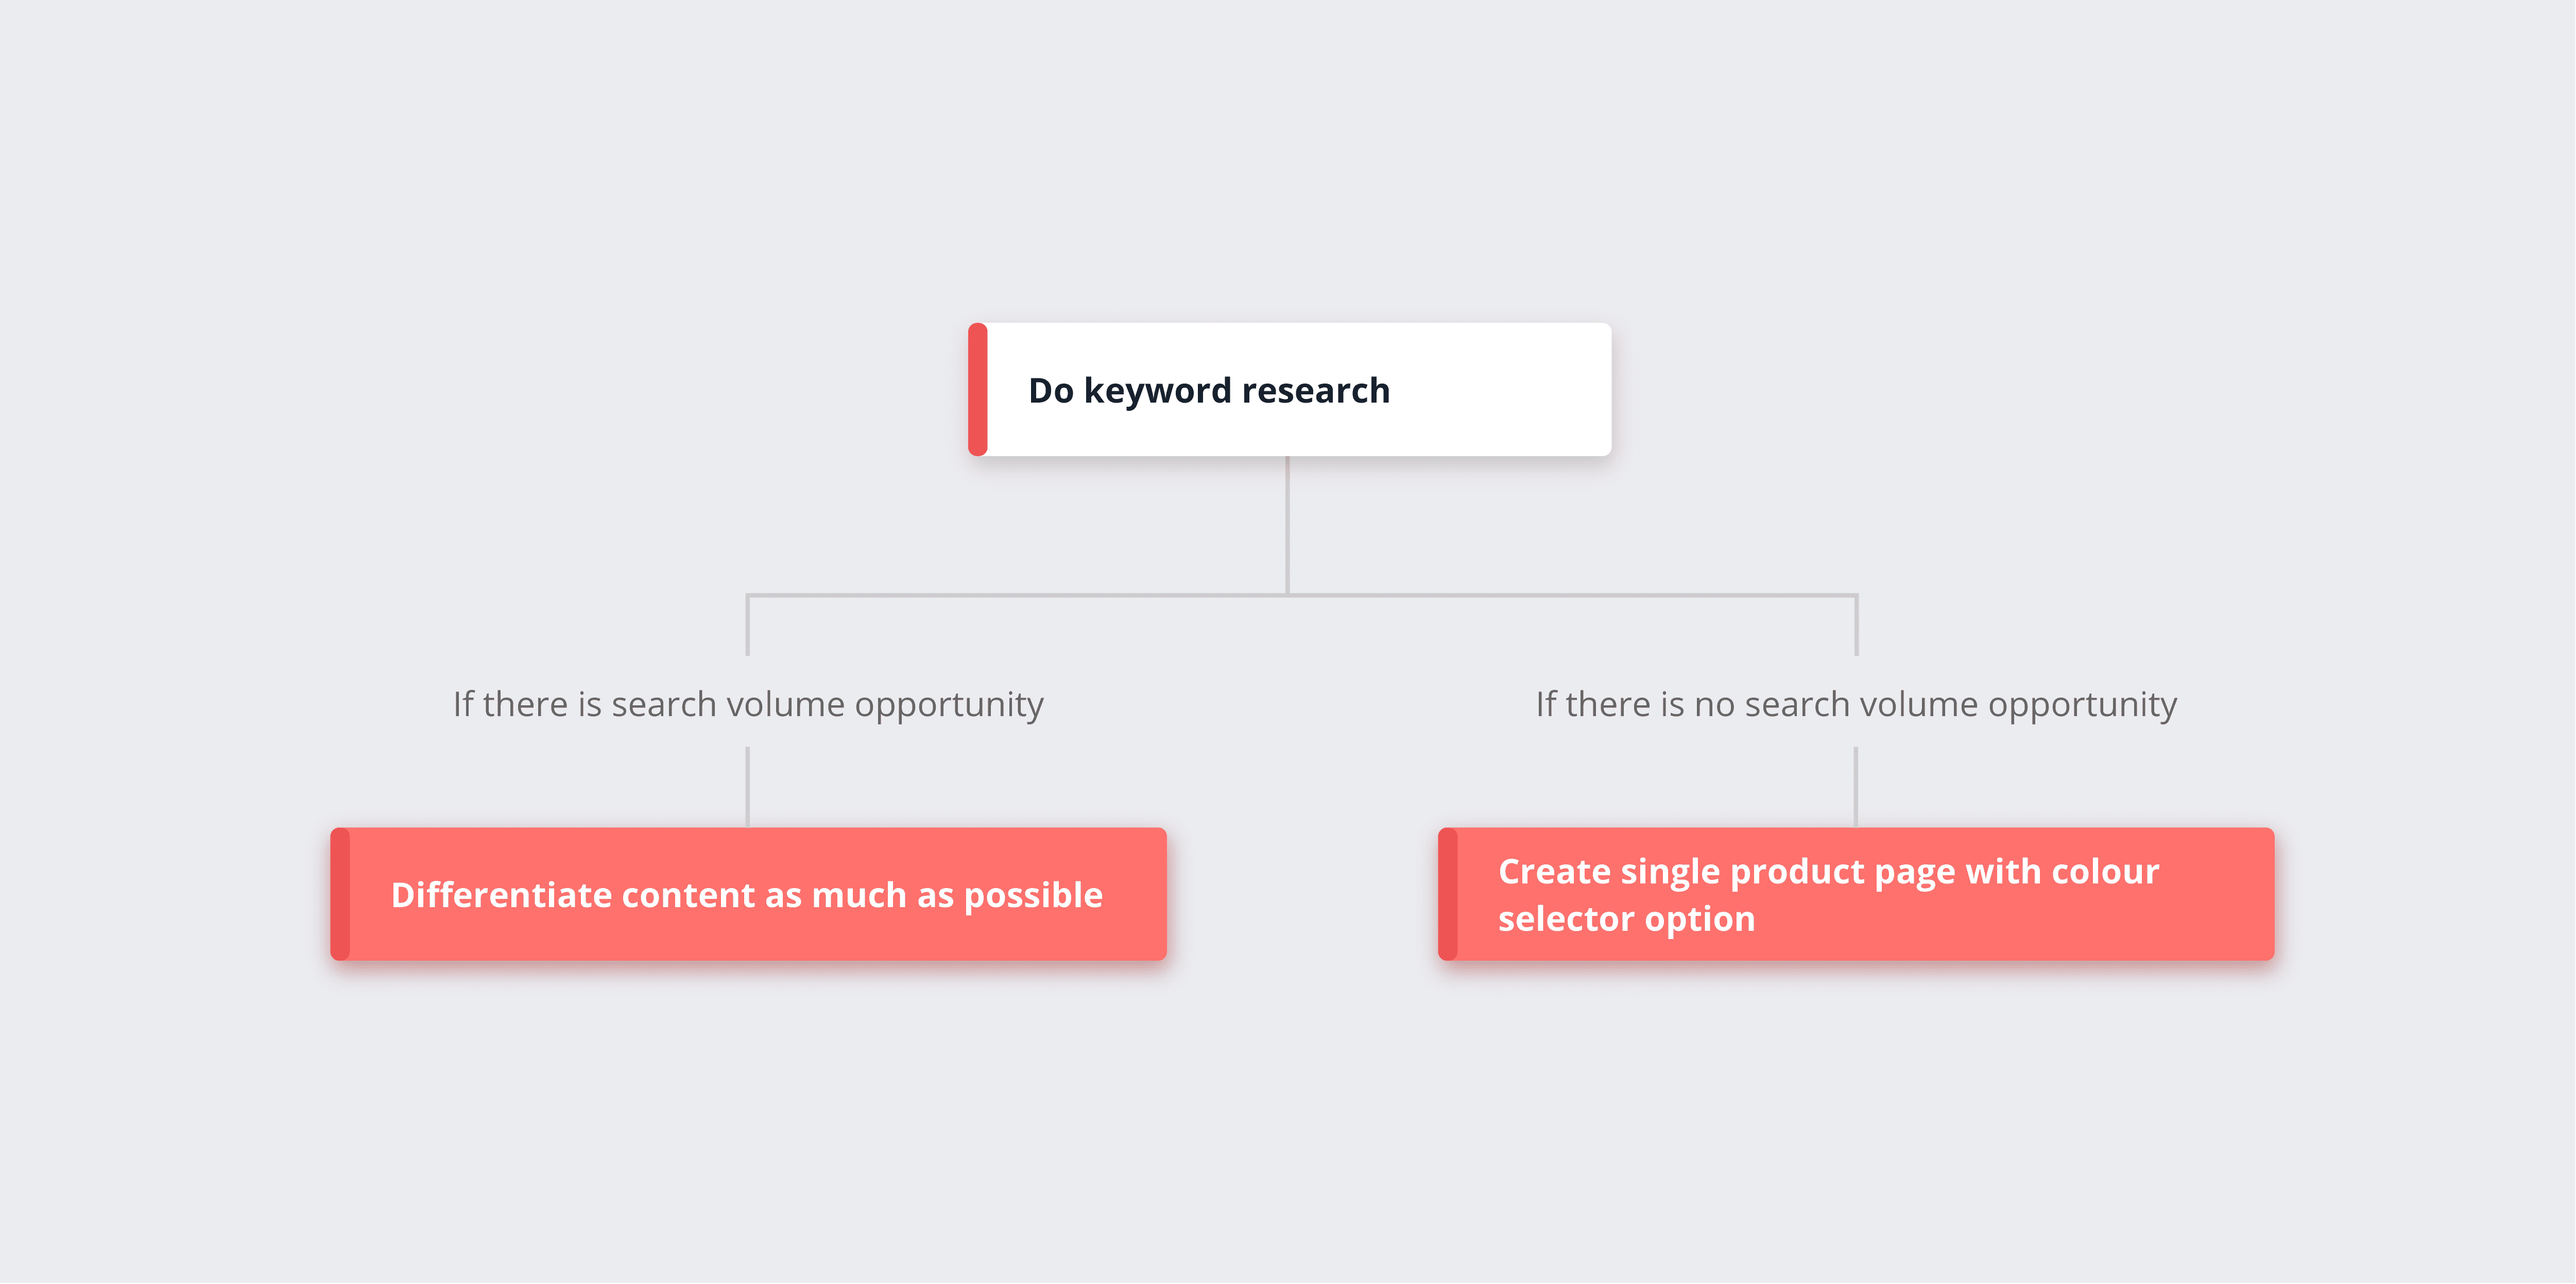Viewport: 2576px width, 1284px height.
Task: Click the "Differentiate content as much as possible" box
Action: [748, 894]
